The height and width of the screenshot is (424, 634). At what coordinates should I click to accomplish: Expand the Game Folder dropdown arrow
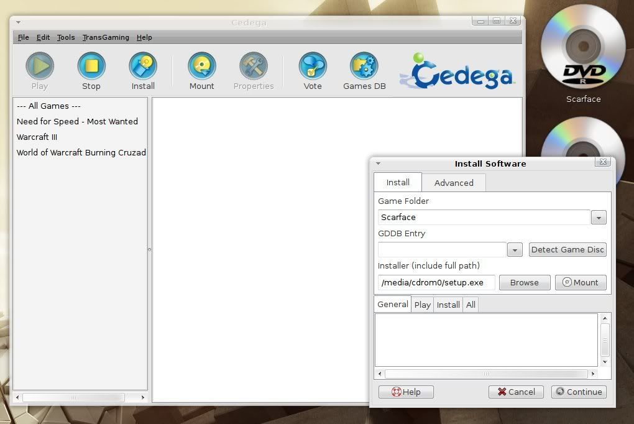tap(599, 218)
